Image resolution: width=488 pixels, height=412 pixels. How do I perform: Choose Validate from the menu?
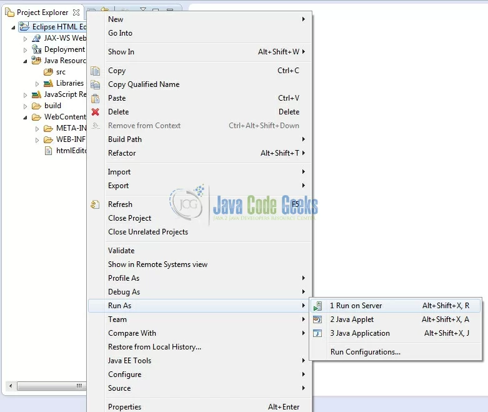200,251
